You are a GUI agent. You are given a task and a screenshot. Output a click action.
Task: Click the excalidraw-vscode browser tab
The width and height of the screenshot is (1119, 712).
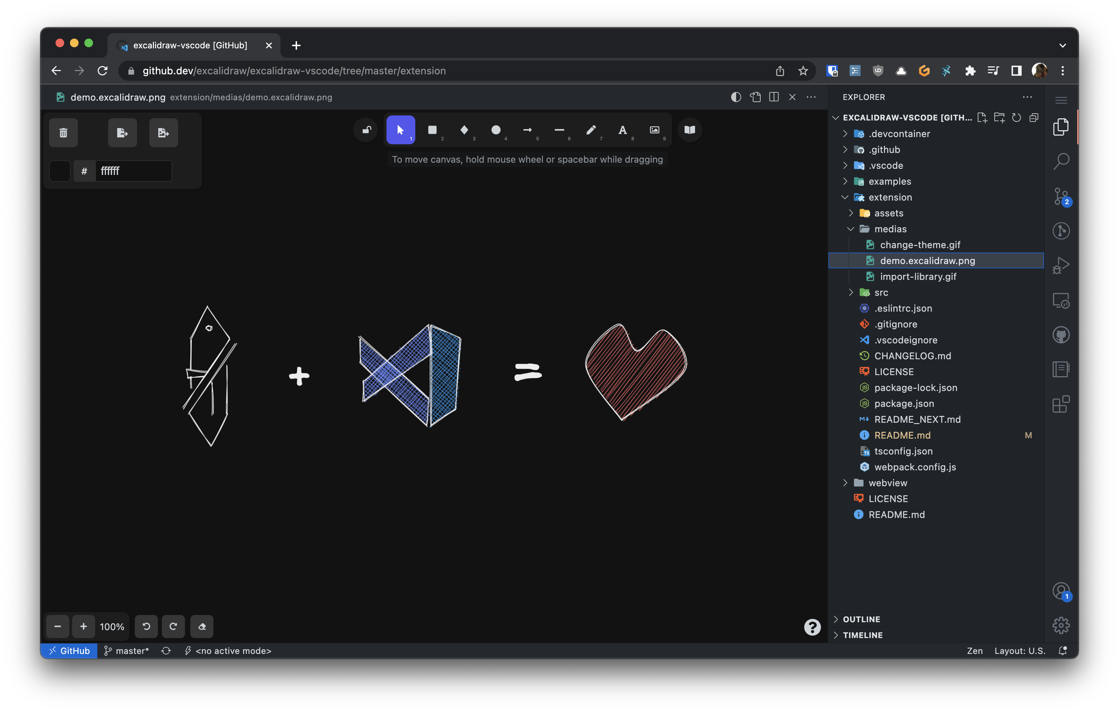[190, 45]
